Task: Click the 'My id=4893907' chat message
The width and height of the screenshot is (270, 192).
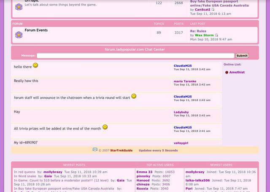Action: pos(26,142)
